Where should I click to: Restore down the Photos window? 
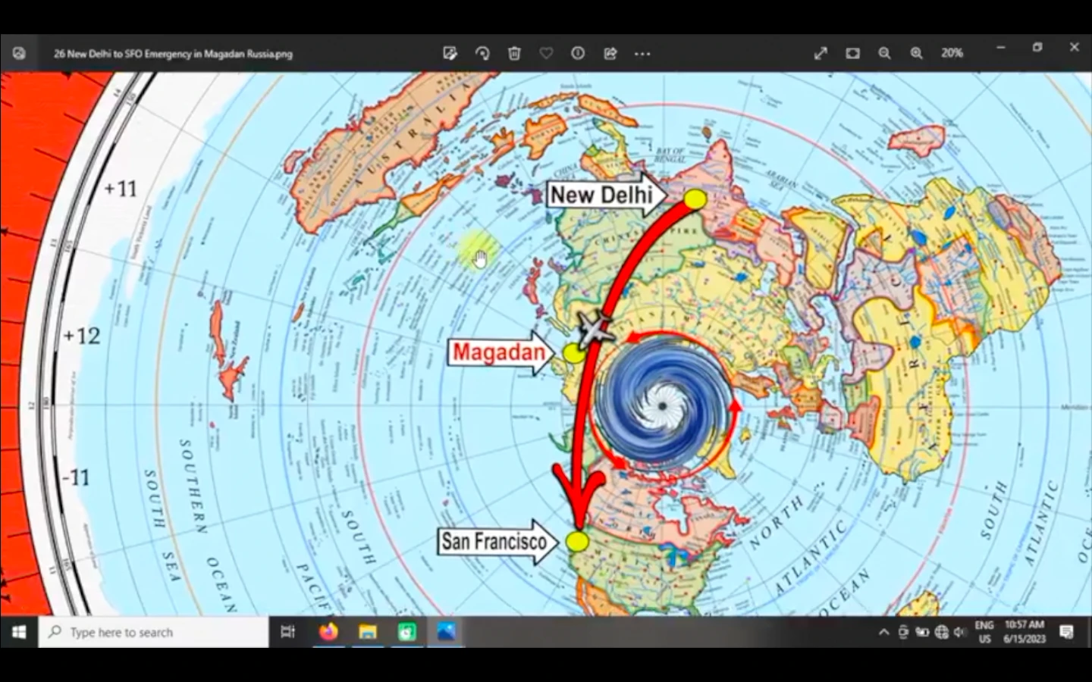coord(1037,48)
